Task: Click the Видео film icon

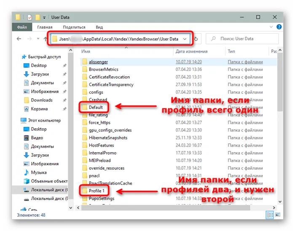Action: click(26, 138)
